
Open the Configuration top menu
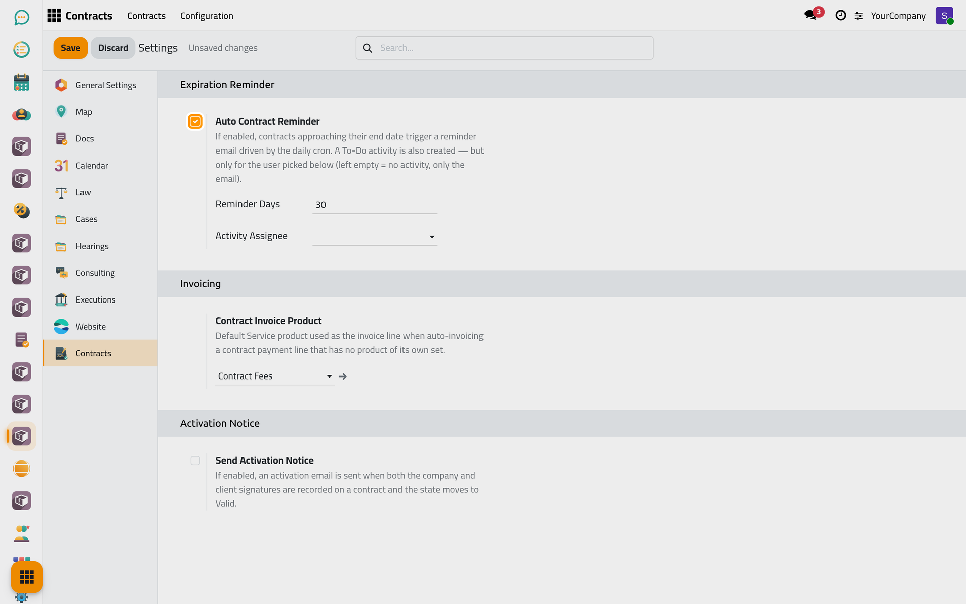coord(207,16)
